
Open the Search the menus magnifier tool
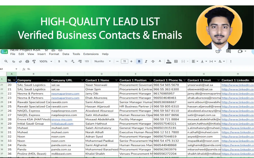click(6, 61)
